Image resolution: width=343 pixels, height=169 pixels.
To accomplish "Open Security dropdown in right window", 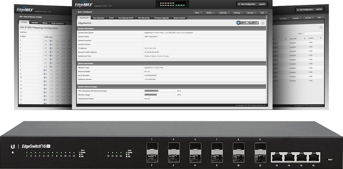I will point(309,18).
